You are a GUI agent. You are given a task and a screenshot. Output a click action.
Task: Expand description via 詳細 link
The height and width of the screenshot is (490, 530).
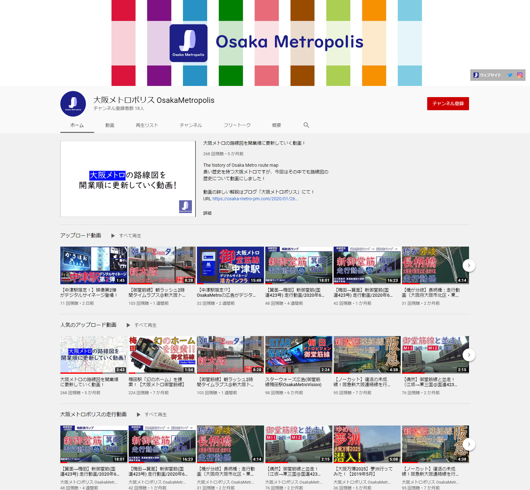click(207, 213)
